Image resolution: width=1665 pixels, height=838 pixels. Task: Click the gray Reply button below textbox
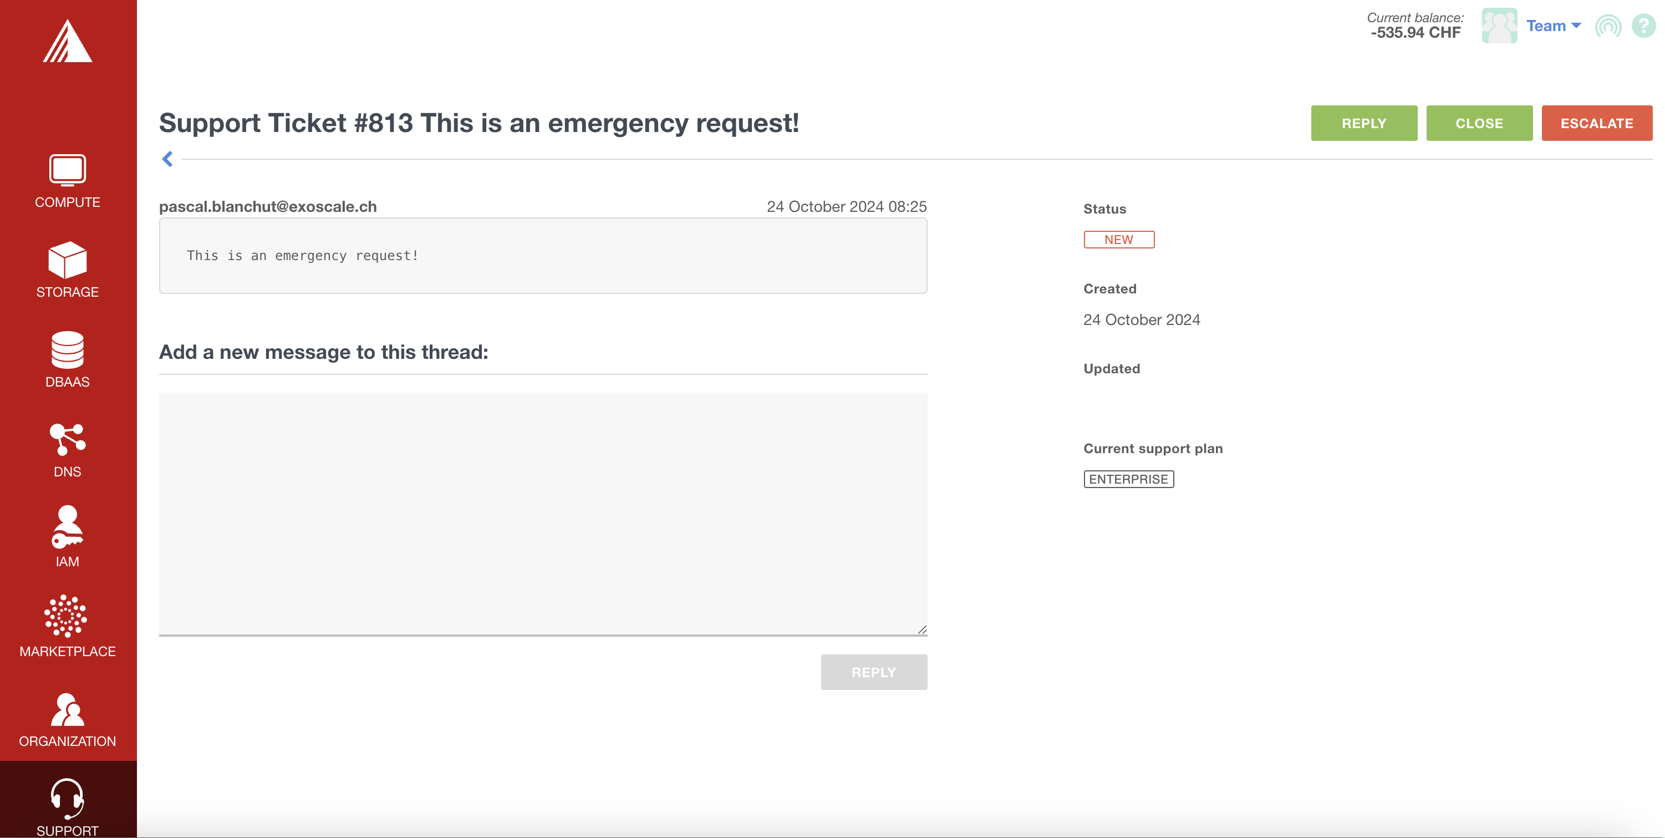coord(873,672)
